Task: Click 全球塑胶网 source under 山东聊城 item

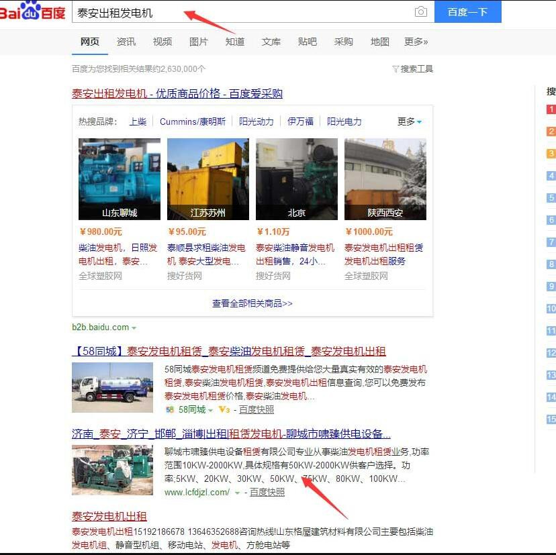Action: click(x=100, y=276)
